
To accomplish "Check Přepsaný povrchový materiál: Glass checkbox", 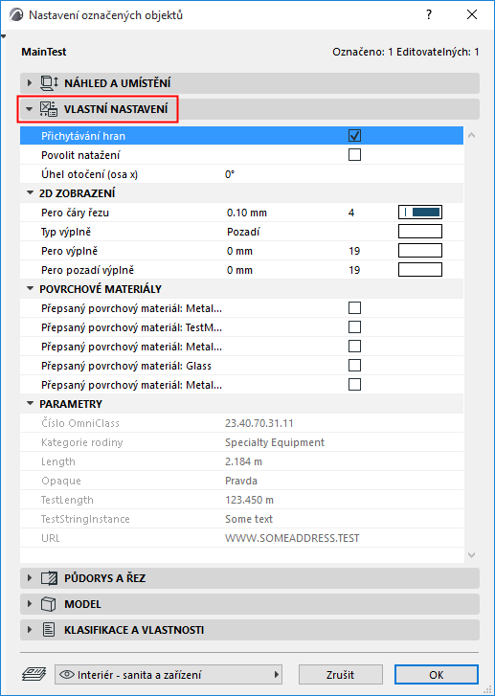I will (x=354, y=365).
